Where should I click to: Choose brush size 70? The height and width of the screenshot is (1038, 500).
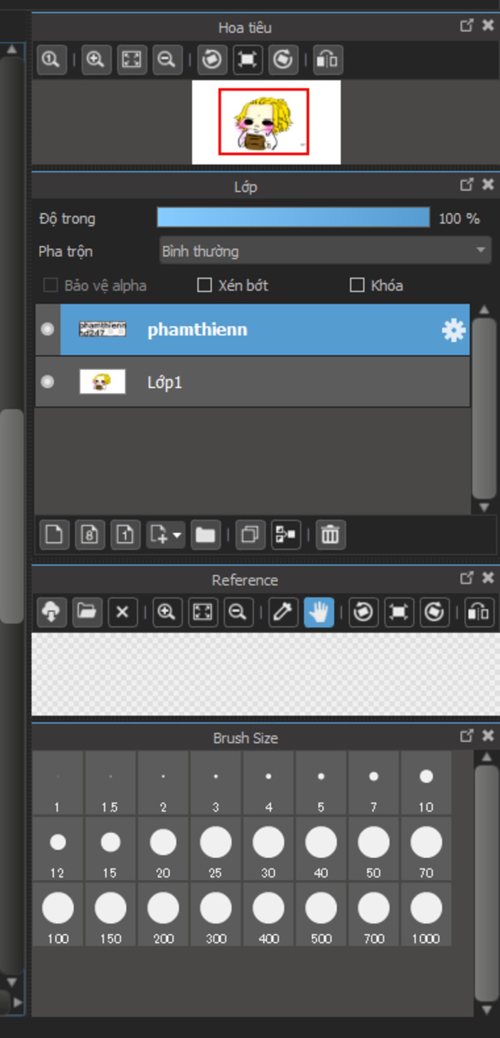[426, 849]
